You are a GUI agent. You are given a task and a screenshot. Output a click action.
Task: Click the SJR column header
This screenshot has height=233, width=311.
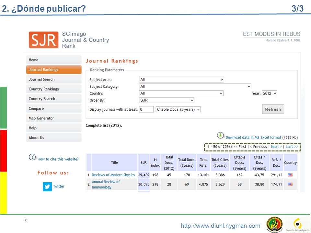(144, 162)
